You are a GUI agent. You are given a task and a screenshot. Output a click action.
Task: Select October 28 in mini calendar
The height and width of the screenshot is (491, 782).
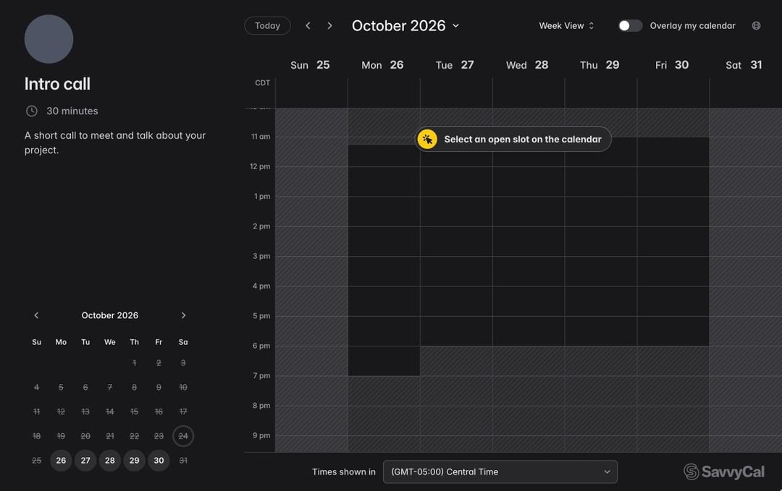[x=110, y=460]
